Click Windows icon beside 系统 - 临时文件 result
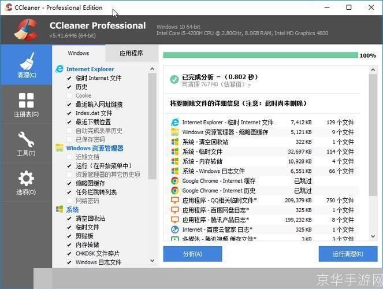This screenshot has height=289, width=383. 175,151
